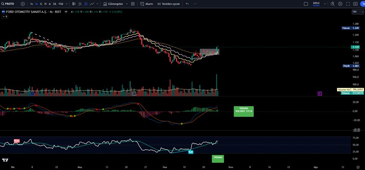
Task: Start Yeniden oynat bar replay
Action: 168,4
